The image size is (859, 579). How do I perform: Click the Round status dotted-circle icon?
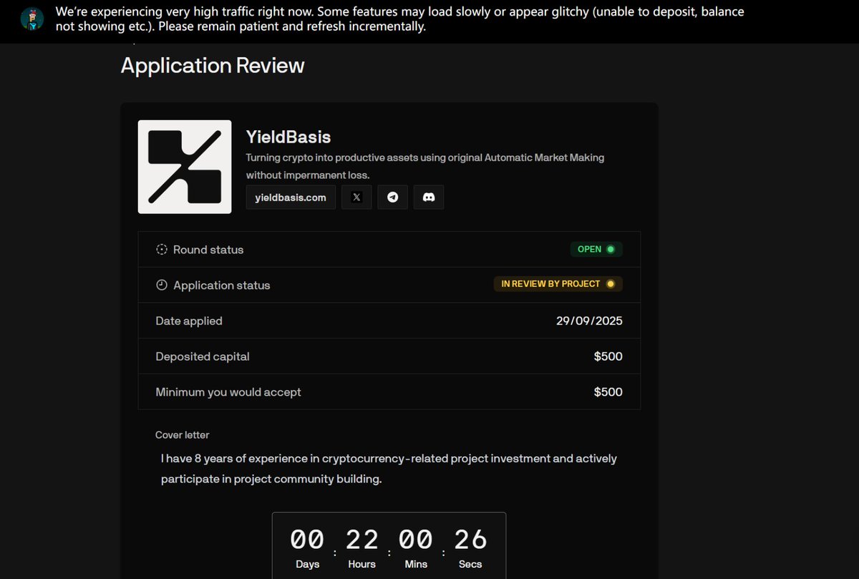point(162,250)
